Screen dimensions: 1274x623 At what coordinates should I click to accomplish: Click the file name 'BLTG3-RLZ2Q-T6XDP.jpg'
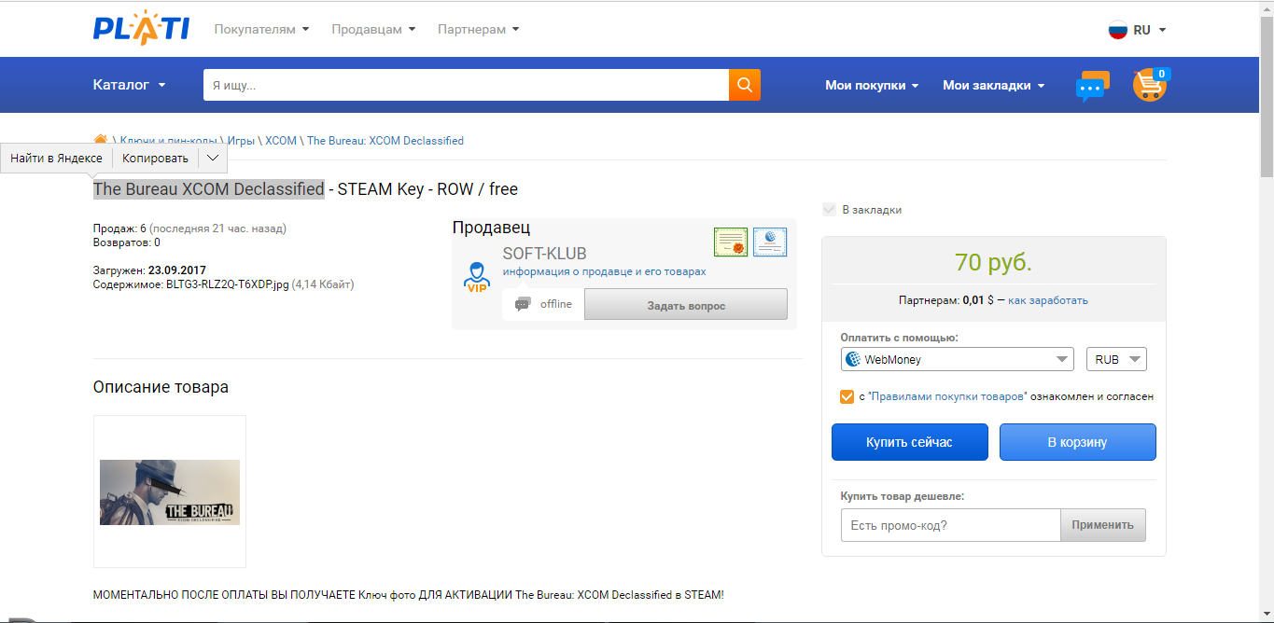click(x=228, y=284)
